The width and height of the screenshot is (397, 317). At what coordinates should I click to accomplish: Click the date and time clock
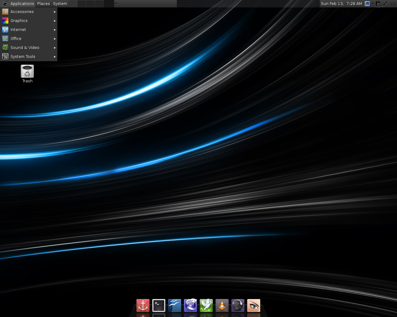tap(341, 4)
